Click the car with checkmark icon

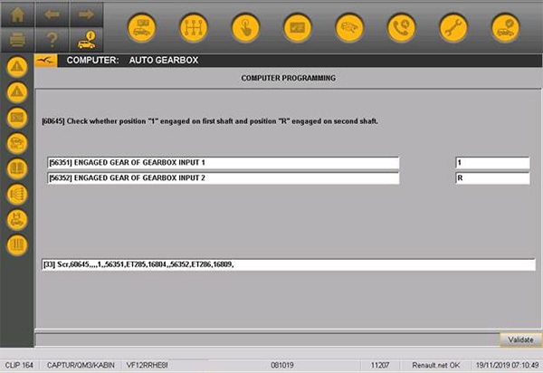pyautogui.click(x=505, y=28)
